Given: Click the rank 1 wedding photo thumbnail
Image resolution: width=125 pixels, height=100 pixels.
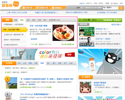Looking at the screenshot, I should coord(11,83).
